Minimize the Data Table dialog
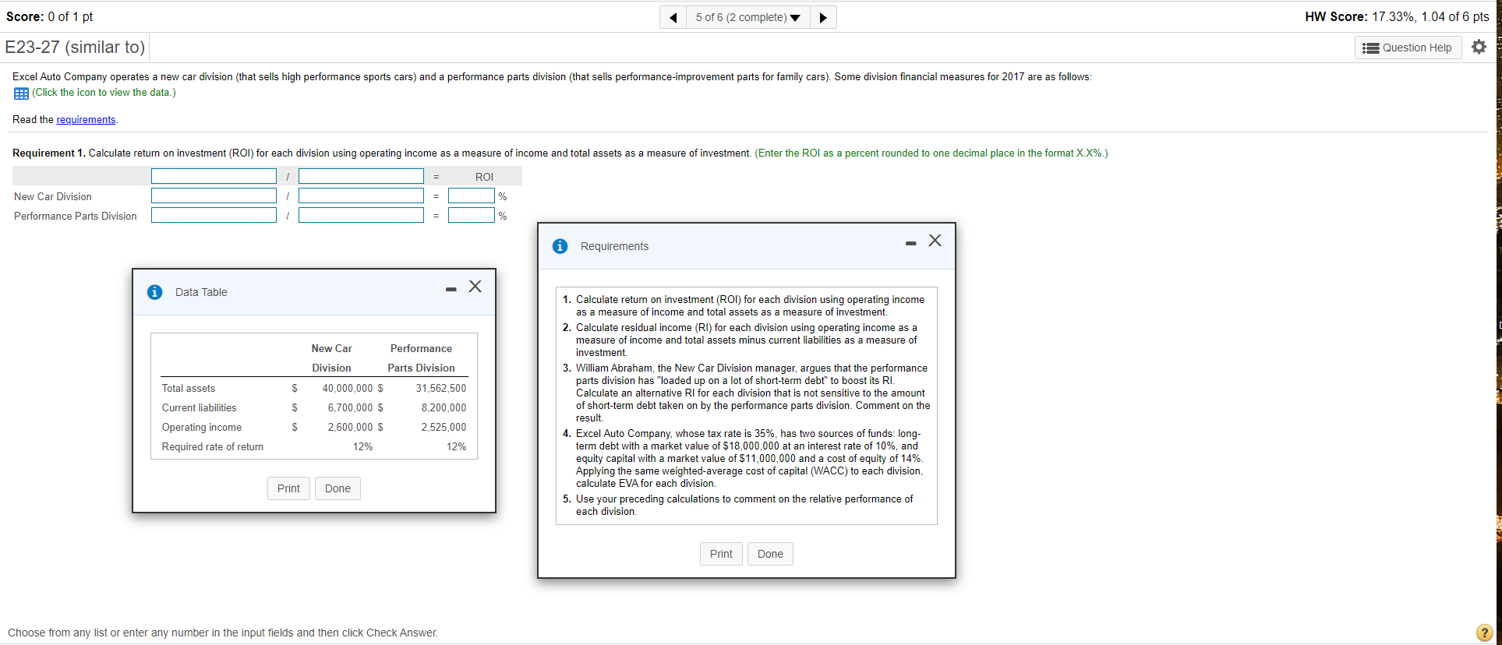Viewport: 1502px width, 645px height. pos(451,290)
